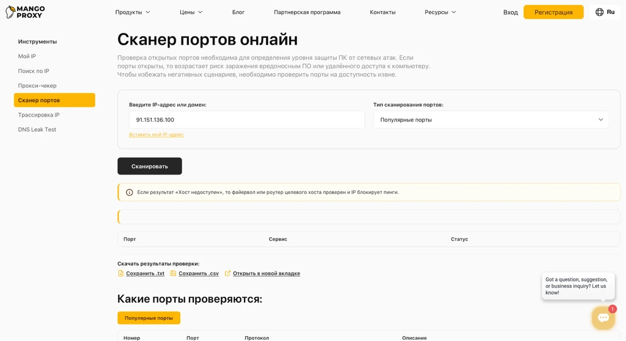Click Сохранить .txt link
The height and width of the screenshot is (341, 626).
(145, 273)
